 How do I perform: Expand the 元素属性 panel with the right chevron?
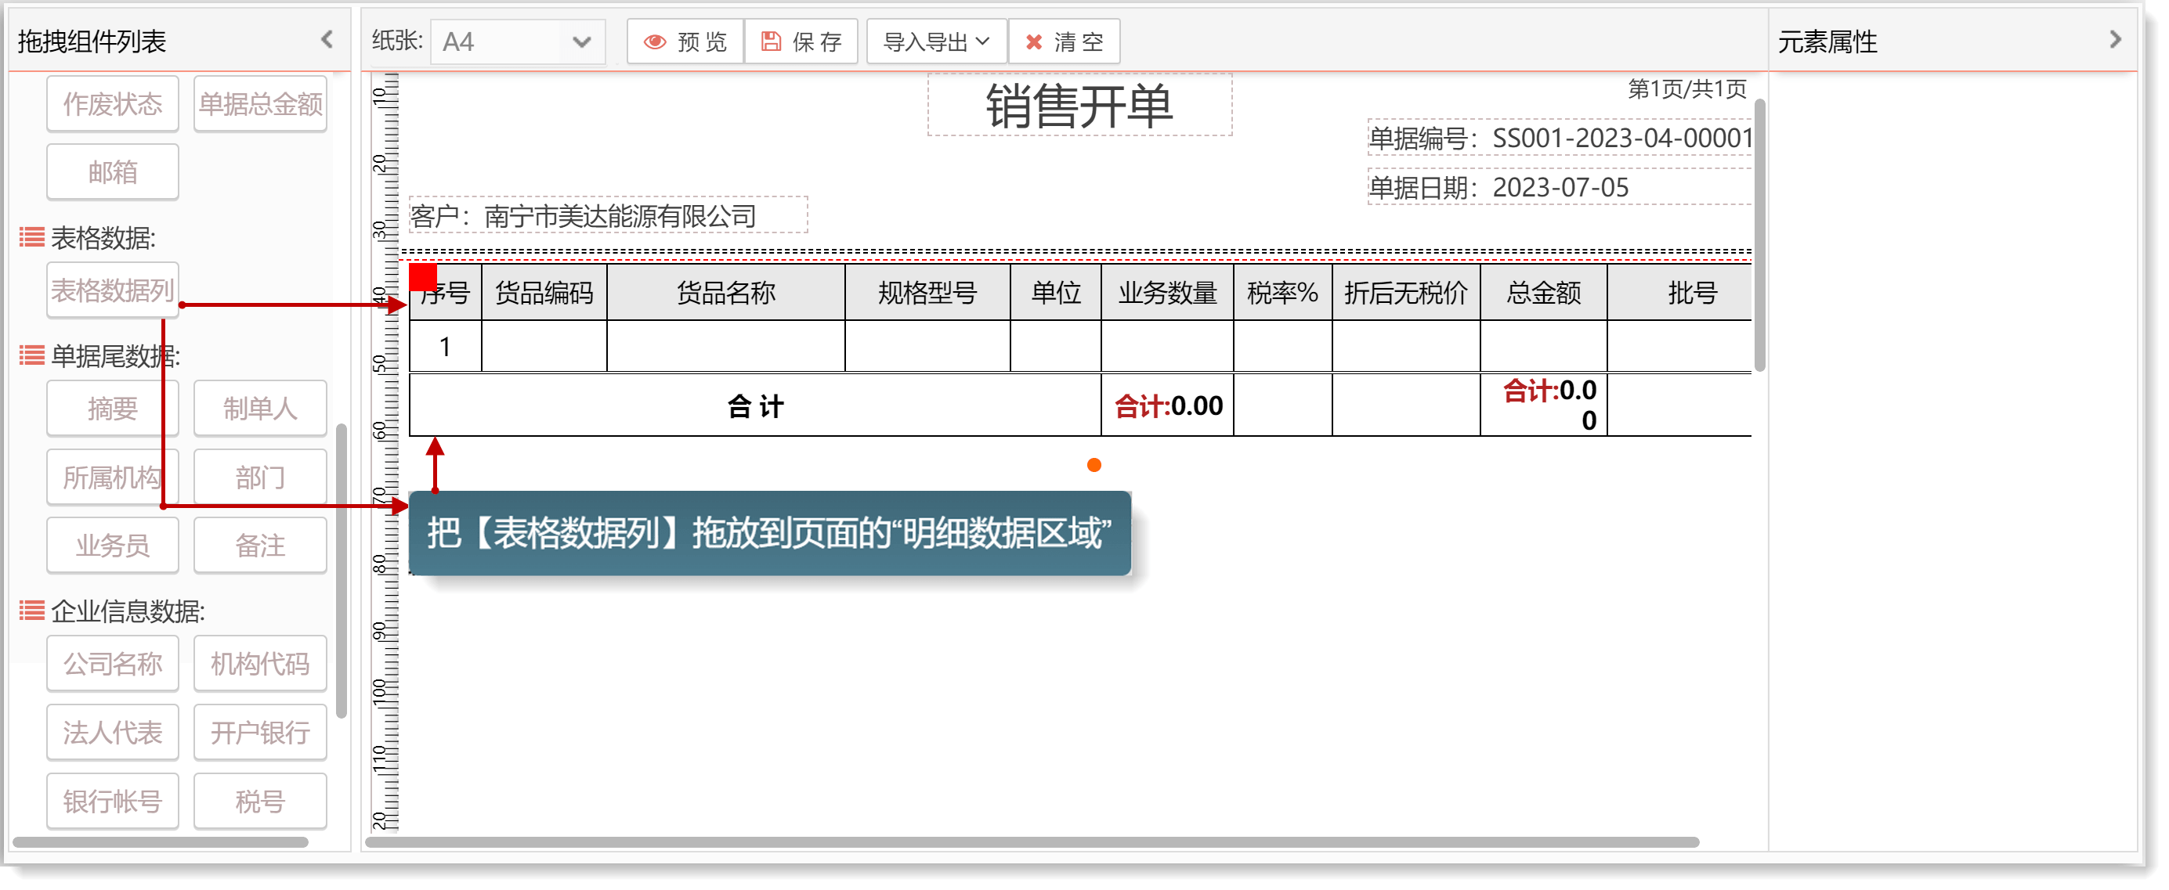pyautogui.click(x=2115, y=40)
